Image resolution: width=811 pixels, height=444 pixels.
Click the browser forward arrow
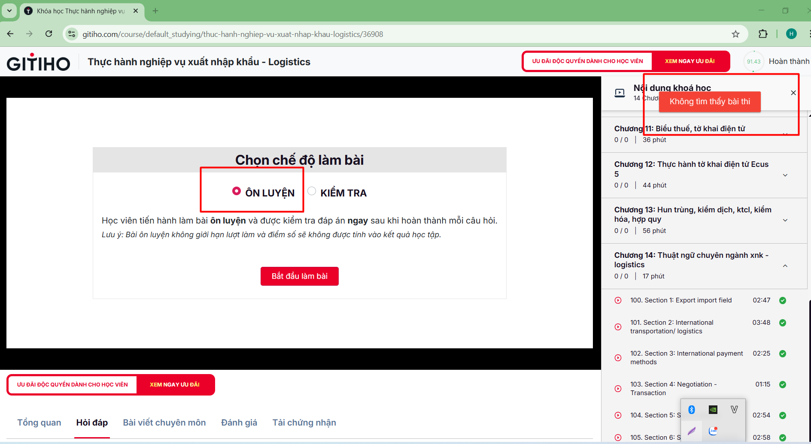coord(29,34)
